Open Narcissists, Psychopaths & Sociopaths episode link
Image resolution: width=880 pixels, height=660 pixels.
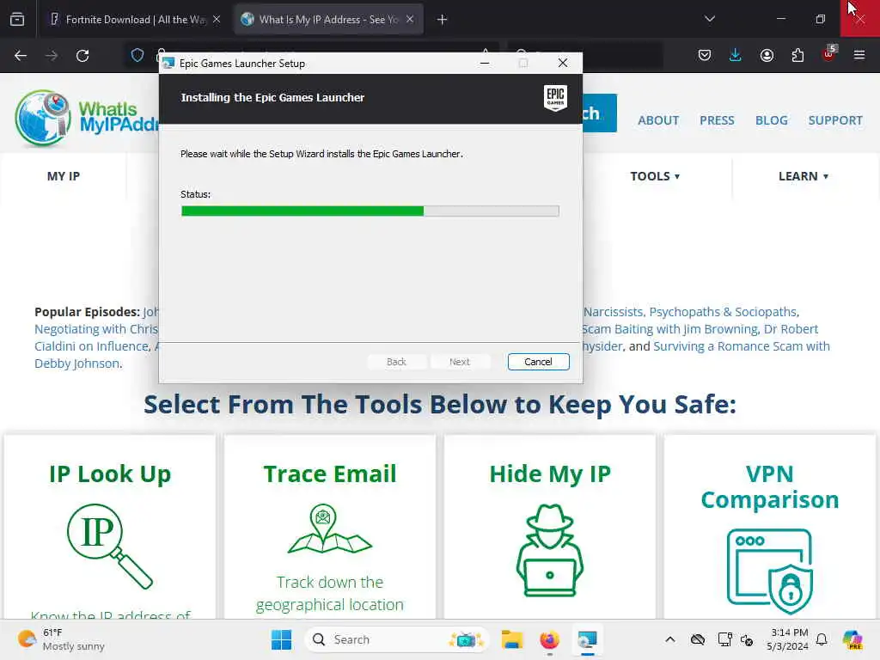pos(692,312)
